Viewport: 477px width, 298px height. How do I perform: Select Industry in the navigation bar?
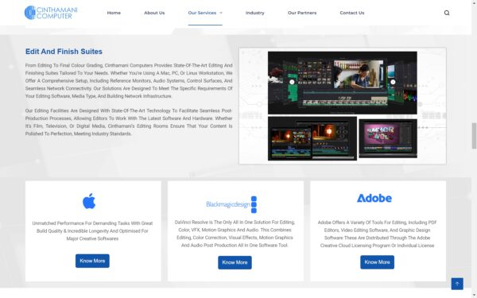(255, 13)
